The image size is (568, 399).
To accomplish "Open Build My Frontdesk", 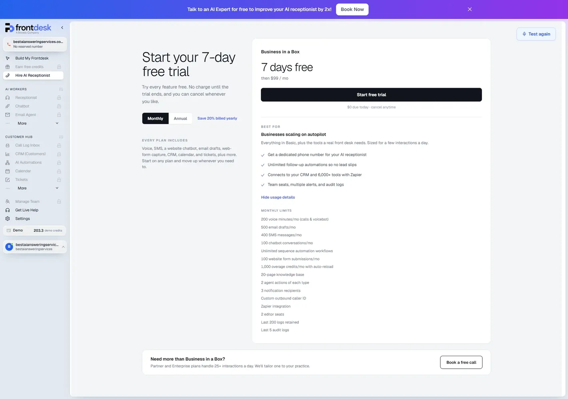I will point(33,58).
